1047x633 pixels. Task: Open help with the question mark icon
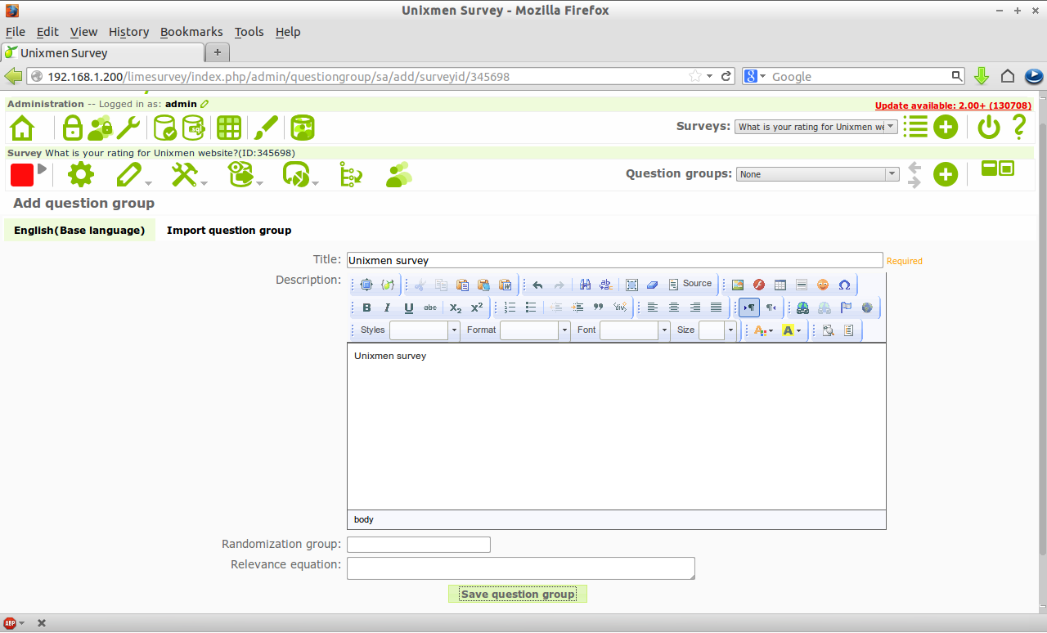(1019, 127)
